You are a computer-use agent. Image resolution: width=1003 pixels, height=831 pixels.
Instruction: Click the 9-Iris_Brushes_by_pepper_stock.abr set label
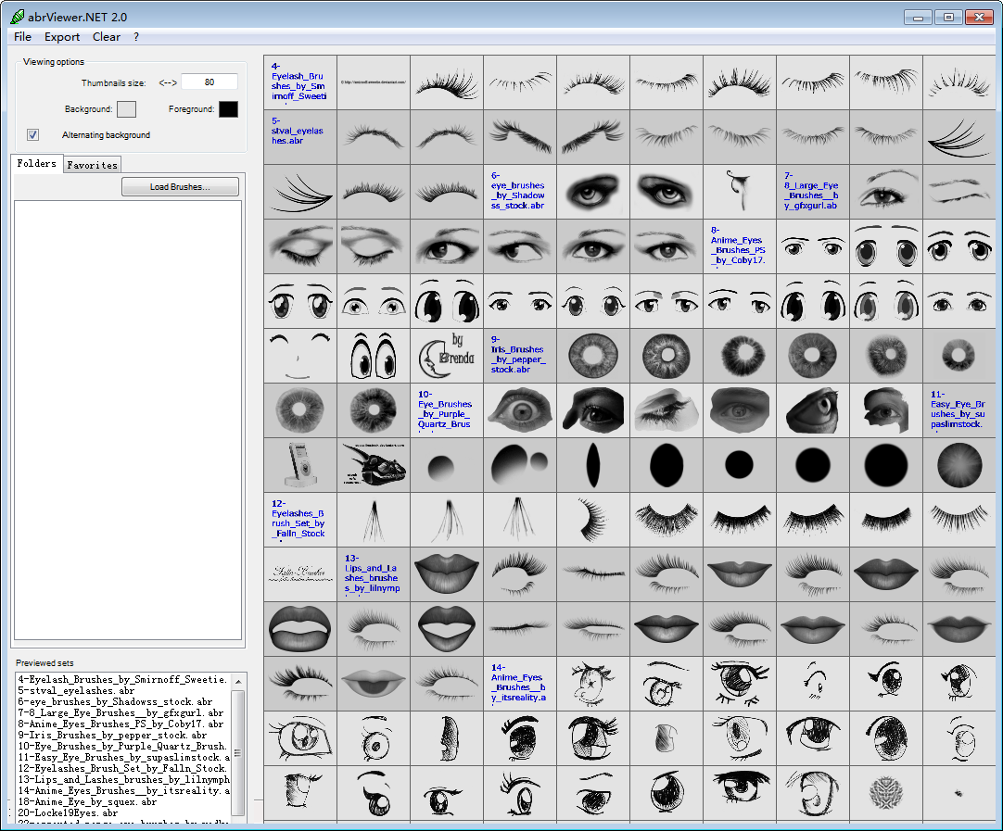[x=518, y=355]
